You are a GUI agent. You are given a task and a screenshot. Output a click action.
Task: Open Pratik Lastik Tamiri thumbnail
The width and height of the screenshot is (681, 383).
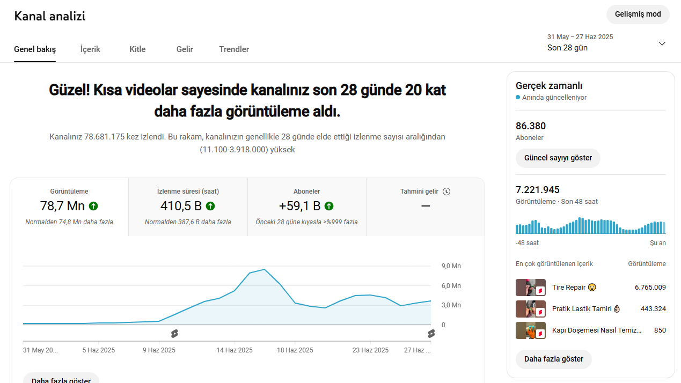pyautogui.click(x=531, y=309)
